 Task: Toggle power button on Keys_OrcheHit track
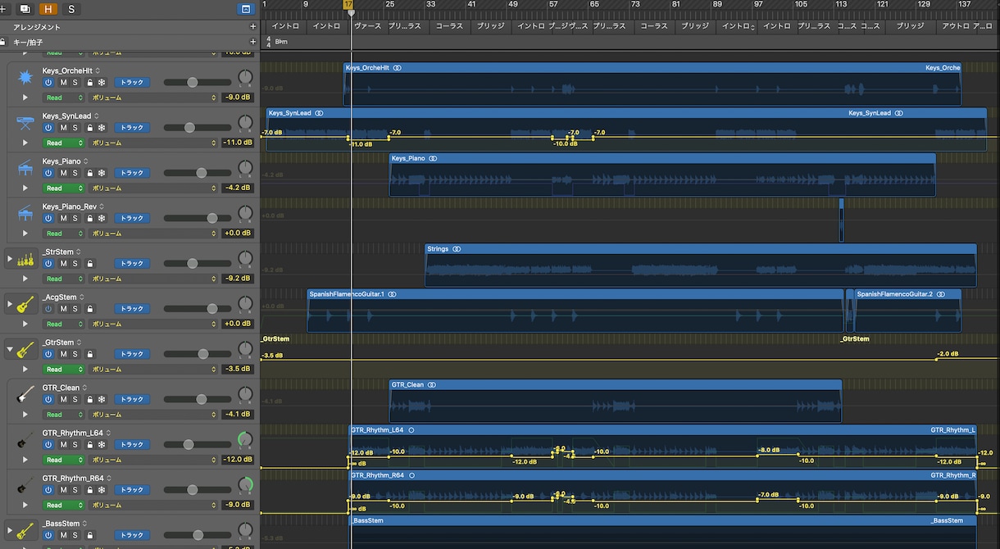point(48,83)
